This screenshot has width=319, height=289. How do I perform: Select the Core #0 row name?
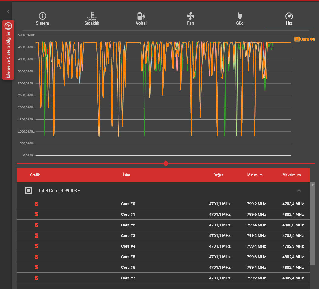(x=128, y=204)
